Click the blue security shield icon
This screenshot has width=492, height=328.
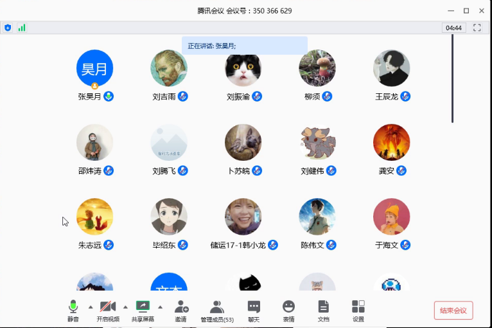click(x=8, y=28)
